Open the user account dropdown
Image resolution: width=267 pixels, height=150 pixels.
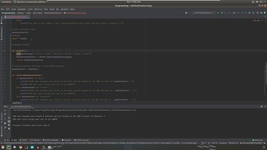[186, 13]
